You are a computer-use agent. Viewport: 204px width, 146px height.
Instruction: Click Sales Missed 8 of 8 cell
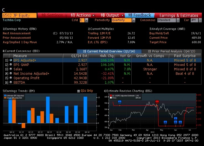pos(185,69)
